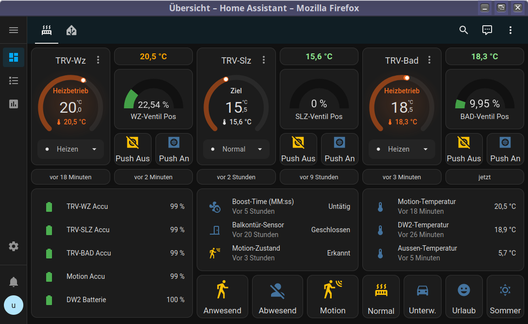The image size is (528, 324).
Task: Open the notifications bell
Action: point(14,282)
